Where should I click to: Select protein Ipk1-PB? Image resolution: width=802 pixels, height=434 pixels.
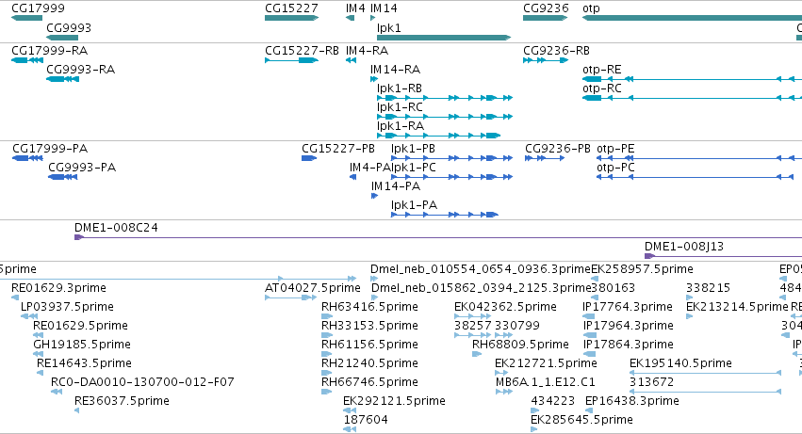[414, 149]
